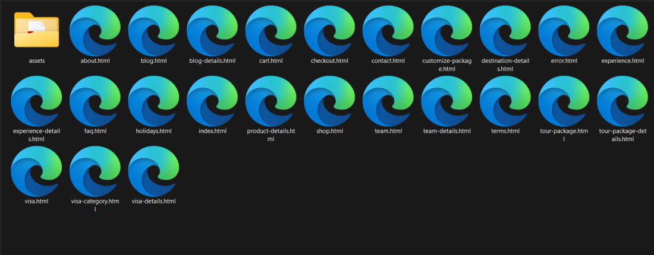This screenshot has width=654, height=255.
Task: Click the "experience-details.html" name label
Action: [37, 135]
